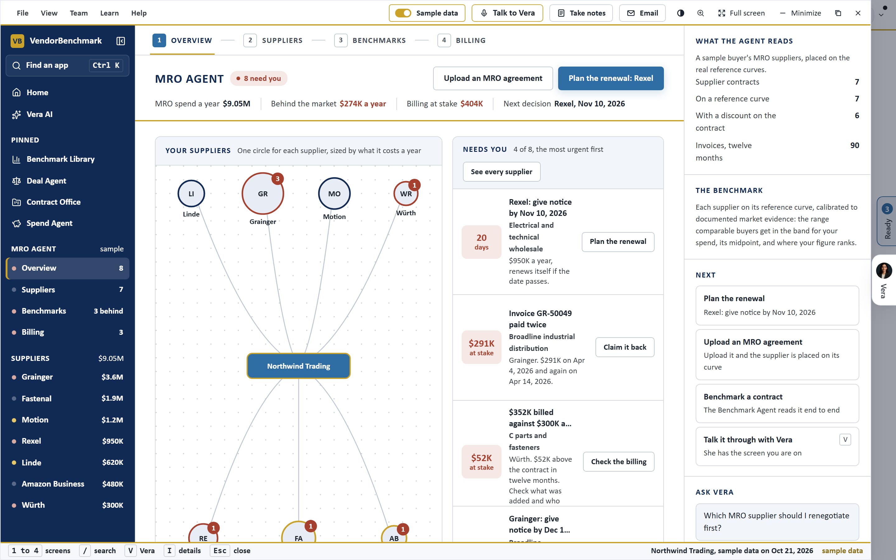The image size is (896, 560).
Task: Open Talk it through with Vera card
Action: pyautogui.click(x=777, y=446)
